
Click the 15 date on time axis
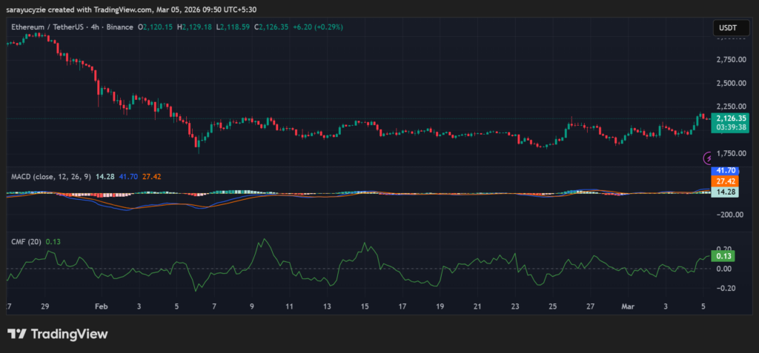(365, 306)
